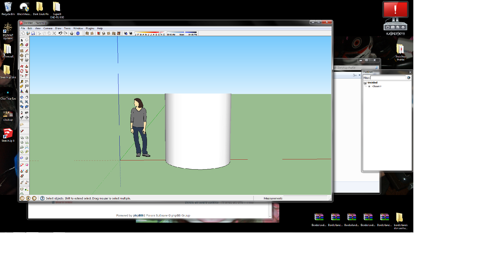The height and width of the screenshot is (279, 496).
Task: Click the Measurements value box
Action: click(305, 198)
